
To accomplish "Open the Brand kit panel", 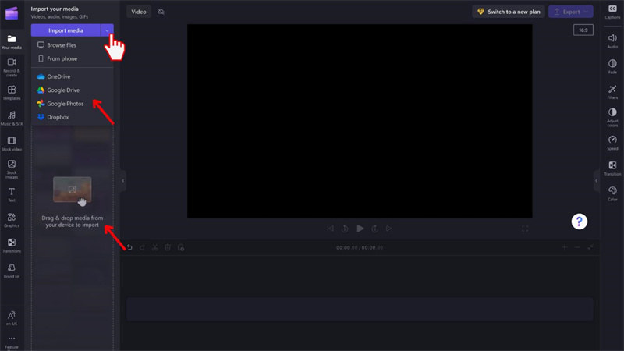I will pyautogui.click(x=12, y=271).
